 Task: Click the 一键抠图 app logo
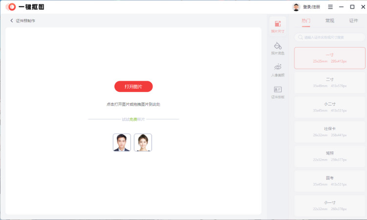[x=11, y=7]
